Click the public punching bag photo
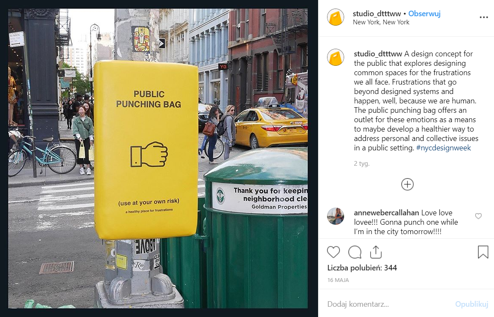The width and height of the screenshot is (494, 317). click(x=158, y=158)
